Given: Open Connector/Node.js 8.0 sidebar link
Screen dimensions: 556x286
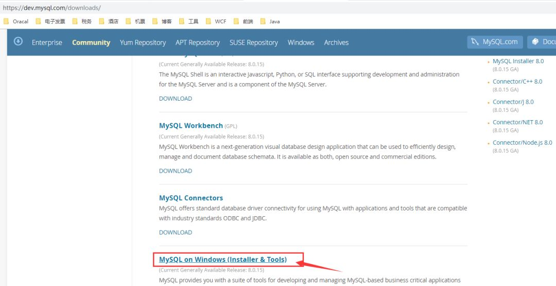Looking at the screenshot, I should (523, 143).
